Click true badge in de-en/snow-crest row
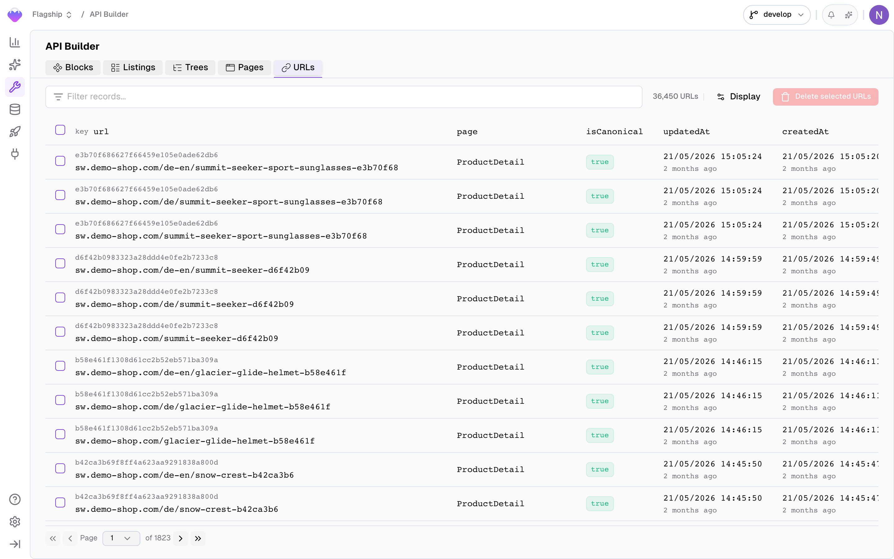 600,470
